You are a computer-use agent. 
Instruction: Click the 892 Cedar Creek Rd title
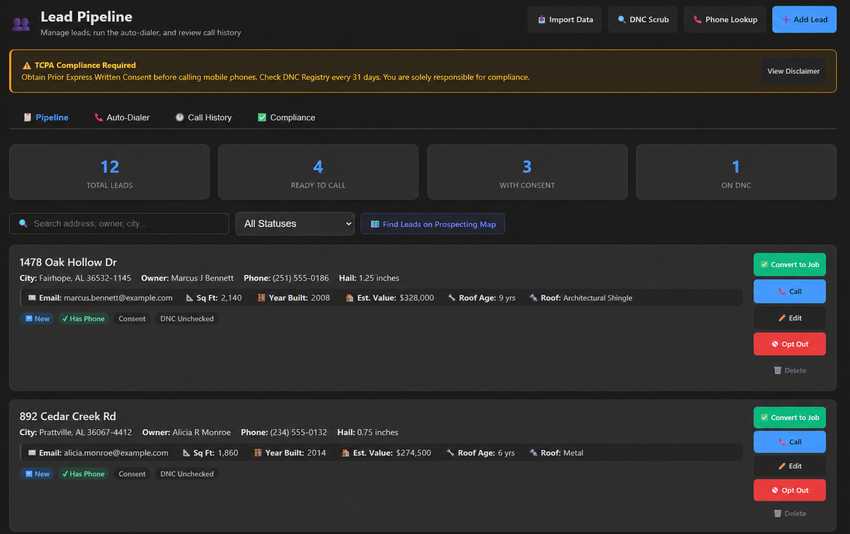point(68,416)
